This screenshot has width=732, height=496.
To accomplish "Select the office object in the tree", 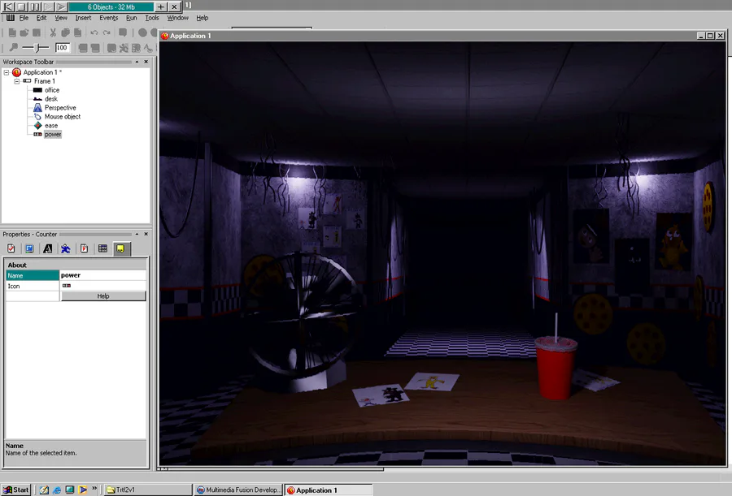I will (52, 90).
